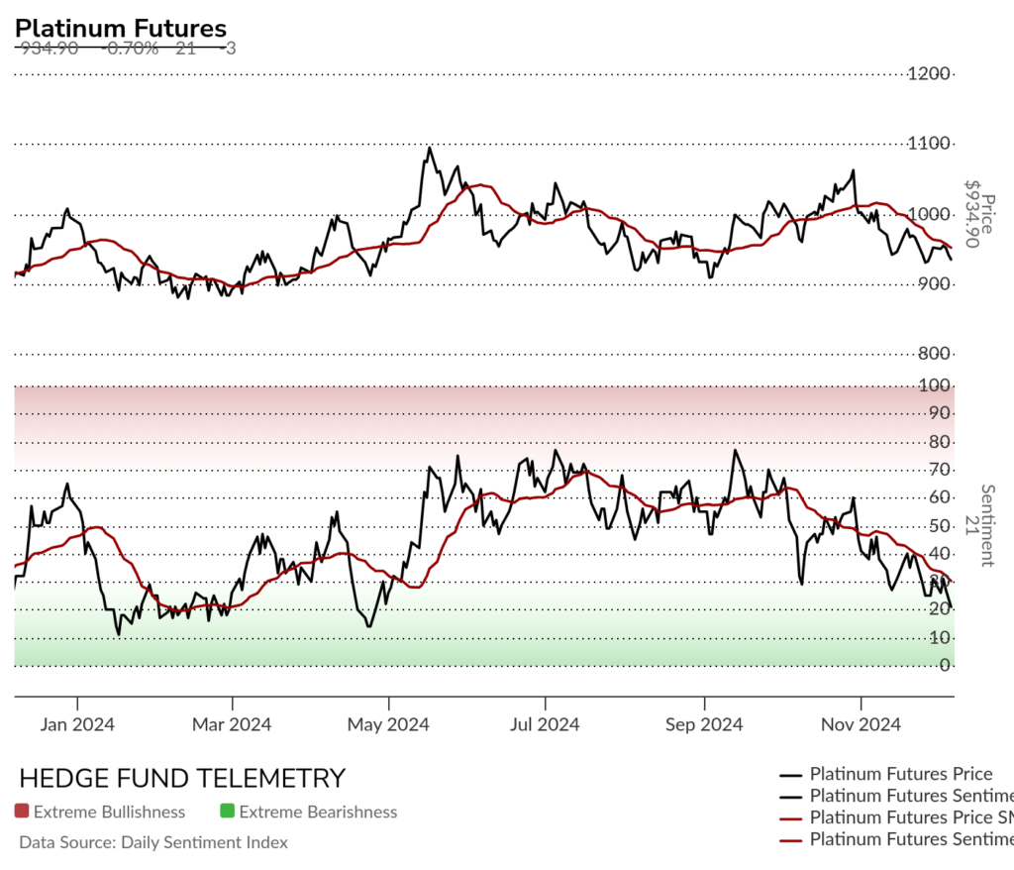
Task: Click the vertical Price $934.90 axis label
Action: coord(971,214)
